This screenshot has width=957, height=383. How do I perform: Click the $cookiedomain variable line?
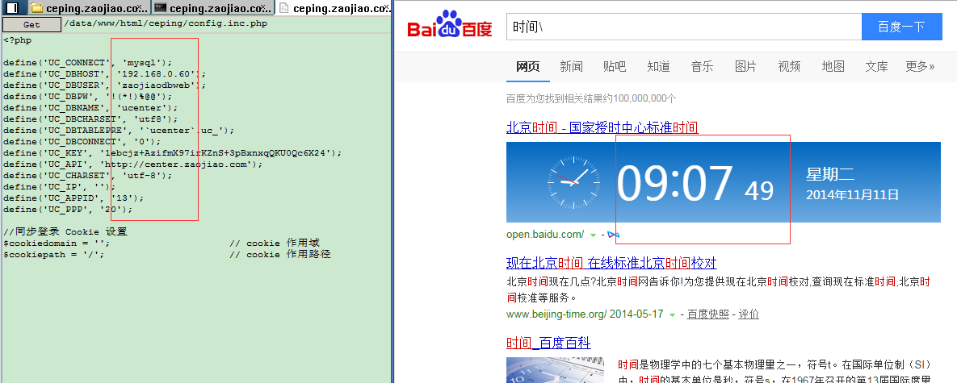pyautogui.click(x=57, y=243)
